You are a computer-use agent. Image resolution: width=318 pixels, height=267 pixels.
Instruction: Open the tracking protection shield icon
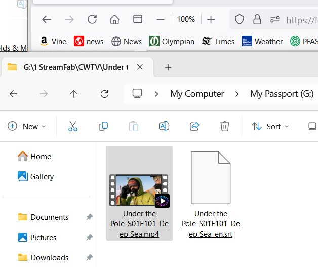(x=240, y=19)
